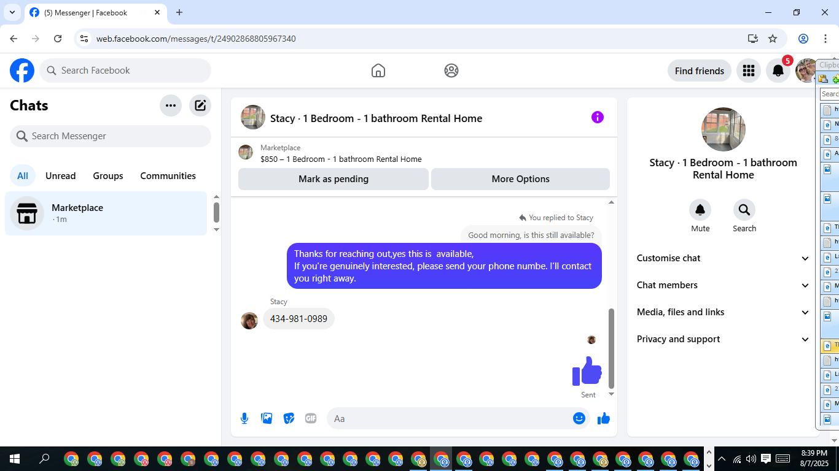The width and height of the screenshot is (839, 471).
Task: View site information icon in address bar
Action: [85, 39]
